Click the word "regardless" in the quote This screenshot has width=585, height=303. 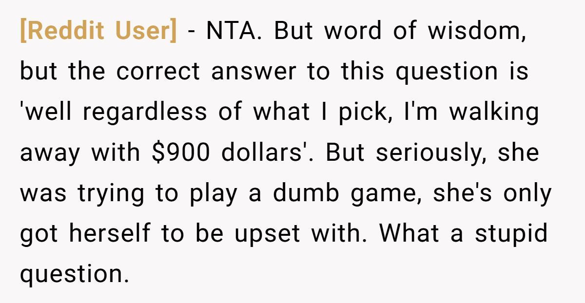(x=144, y=113)
